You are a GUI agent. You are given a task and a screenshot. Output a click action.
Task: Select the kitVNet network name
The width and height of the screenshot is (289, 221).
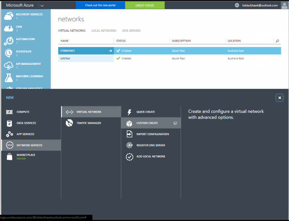[65, 58]
